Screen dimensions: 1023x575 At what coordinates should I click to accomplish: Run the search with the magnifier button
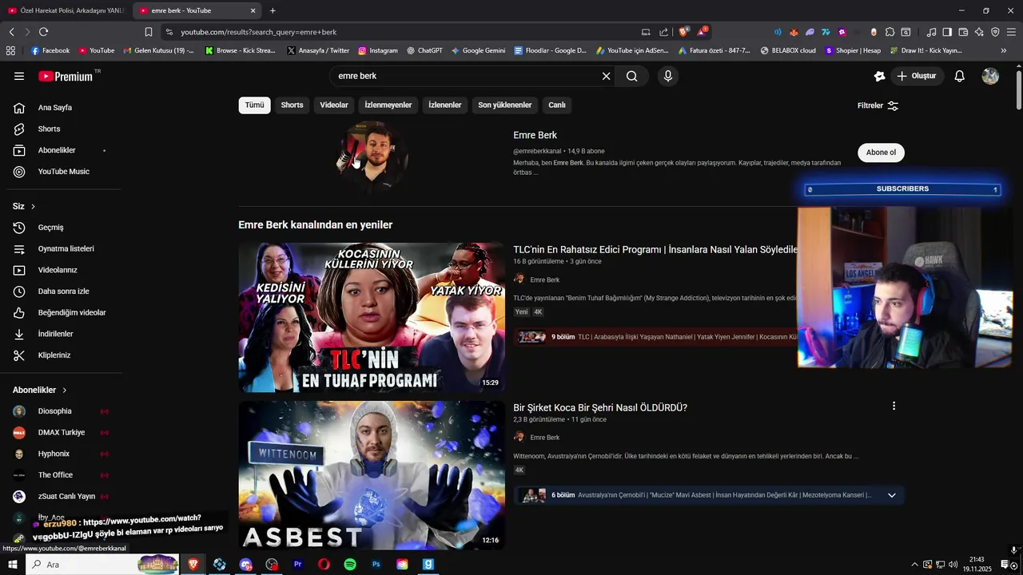[x=632, y=76]
